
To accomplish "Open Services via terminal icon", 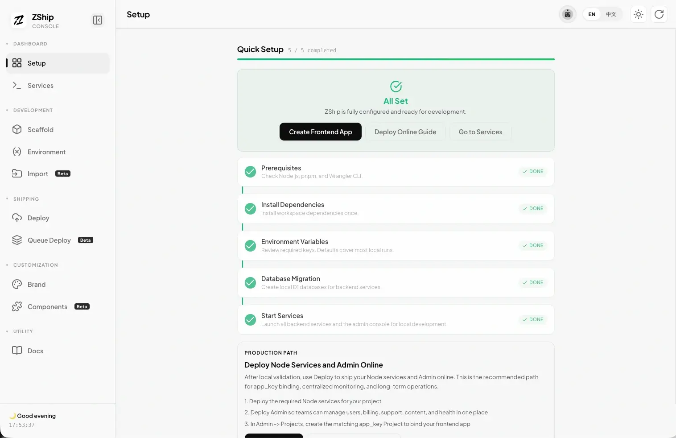I will (17, 85).
